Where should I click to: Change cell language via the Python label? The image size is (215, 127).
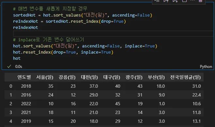click(206, 67)
